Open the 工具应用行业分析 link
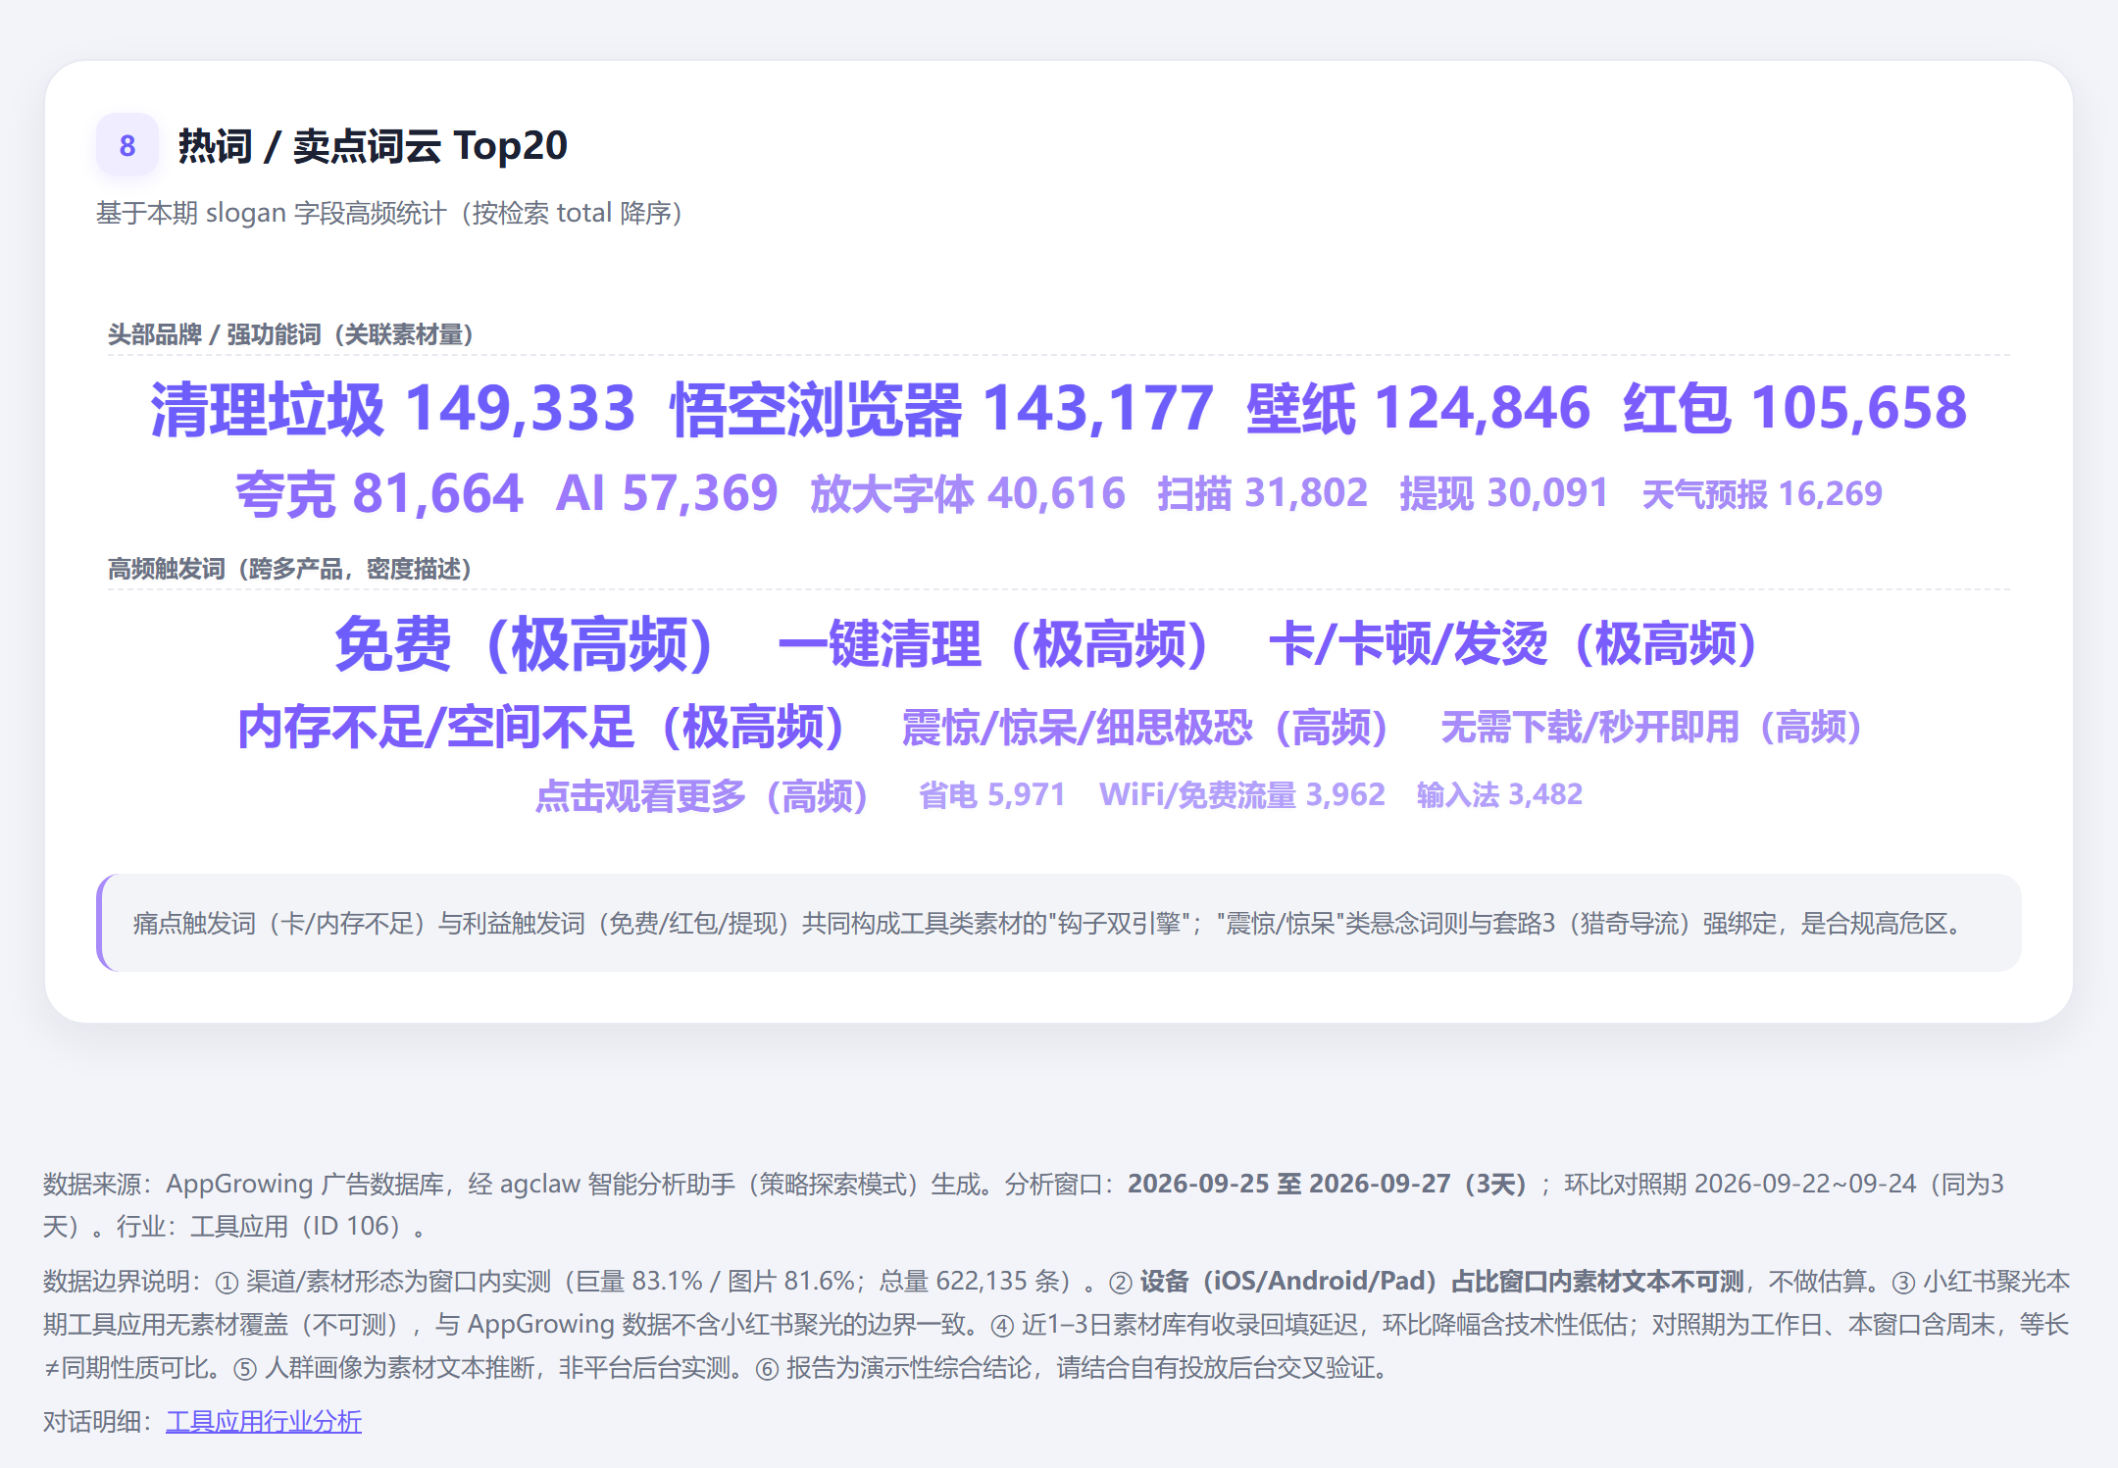This screenshot has width=2118, height=1468. (x=264, y=1421)
